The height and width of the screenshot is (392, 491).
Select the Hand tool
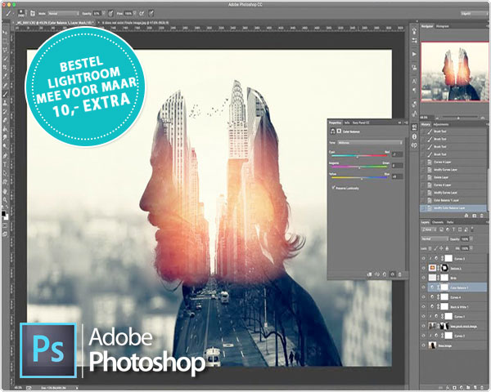[x=5, y=191]
